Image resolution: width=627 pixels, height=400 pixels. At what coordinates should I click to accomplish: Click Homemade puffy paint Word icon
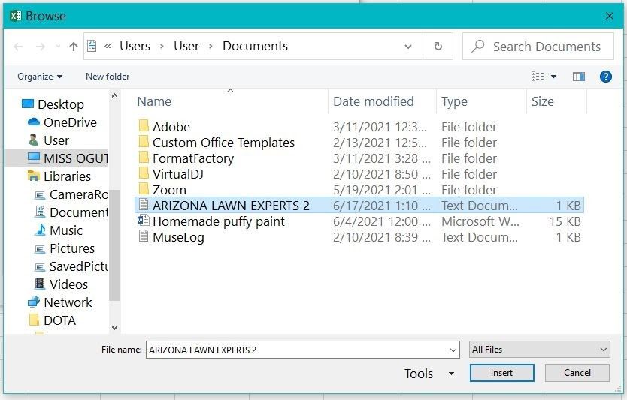pos(143,221)
